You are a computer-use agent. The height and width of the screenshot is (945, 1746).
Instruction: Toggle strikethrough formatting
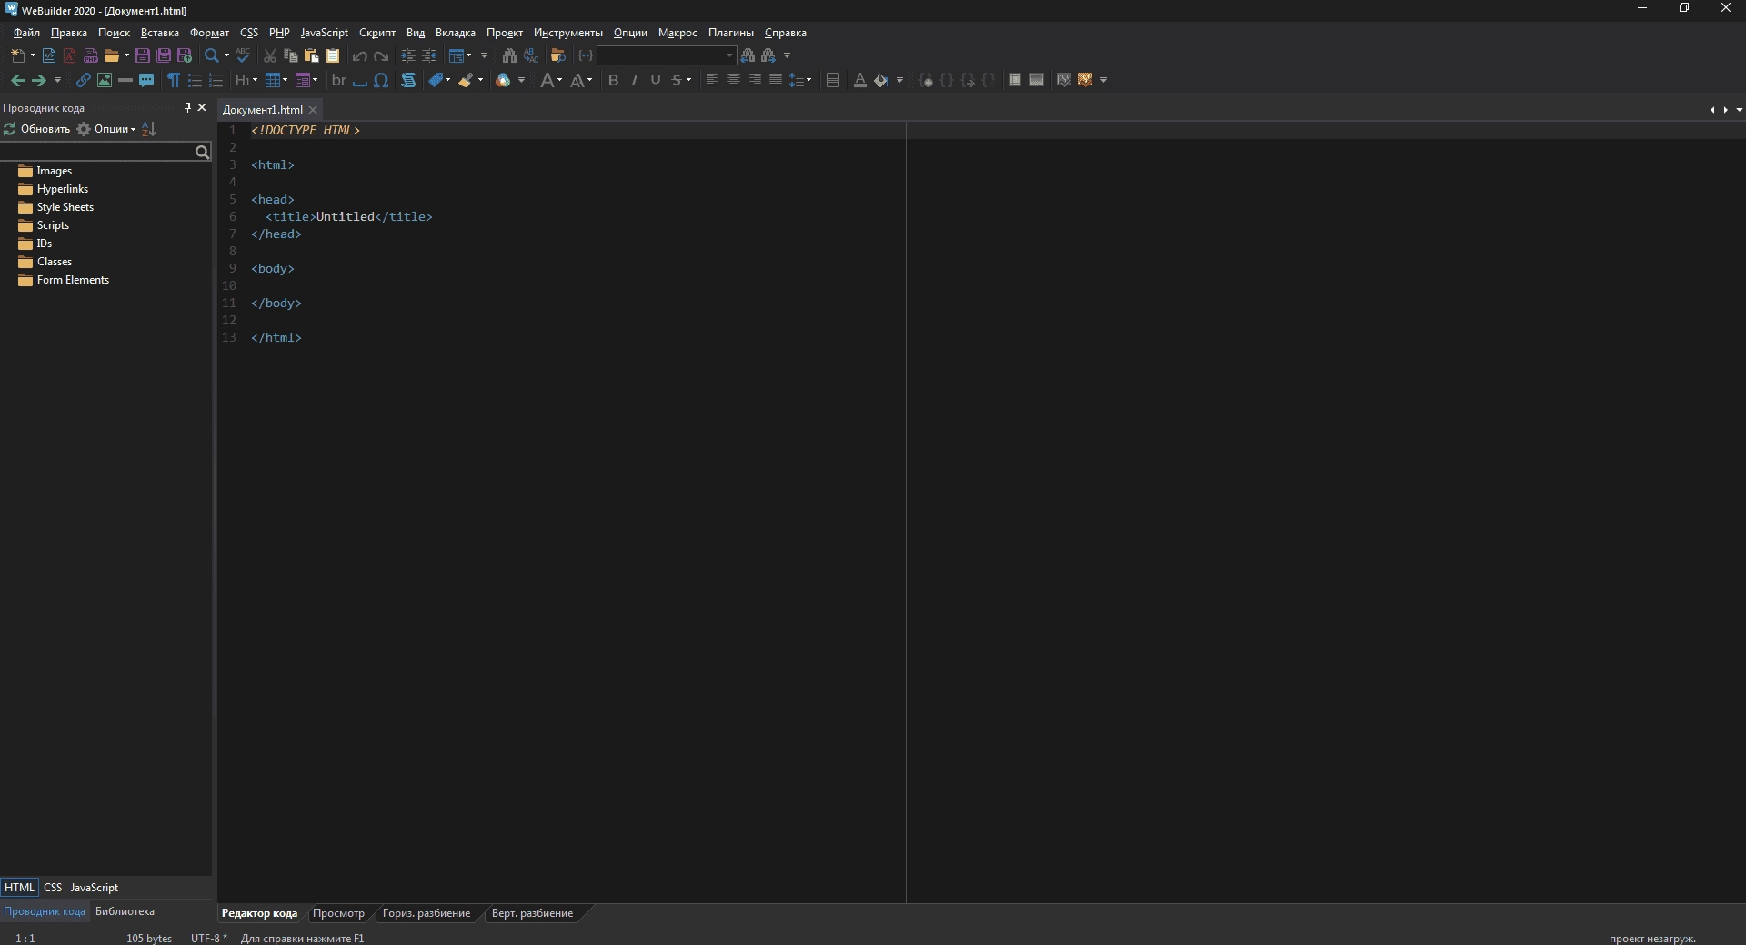(677, 80)
